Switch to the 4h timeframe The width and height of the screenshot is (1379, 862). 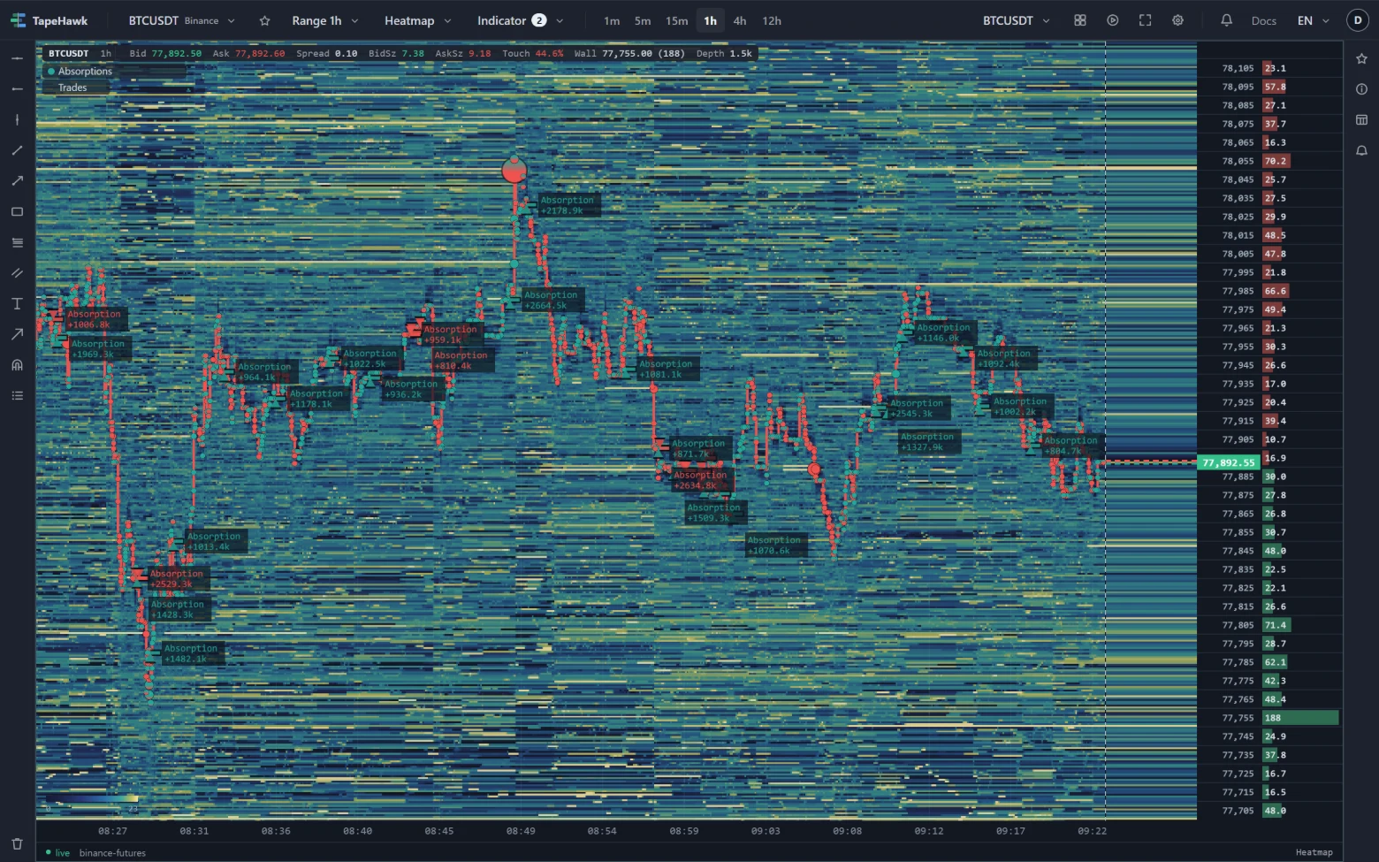click(x=740, y=20)
